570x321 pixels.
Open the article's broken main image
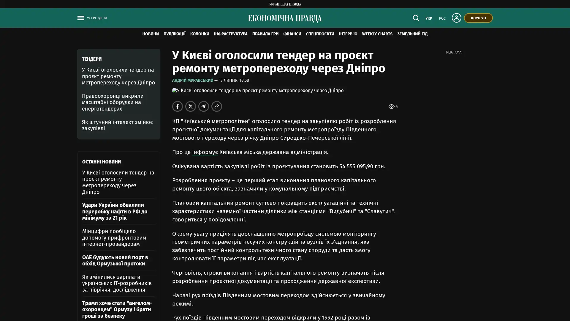[x=258, y=90]
